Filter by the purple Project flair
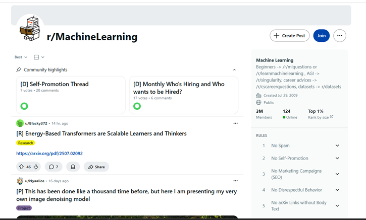The height and width of the screenshot is (220, 366). click(x=24, y=208)
